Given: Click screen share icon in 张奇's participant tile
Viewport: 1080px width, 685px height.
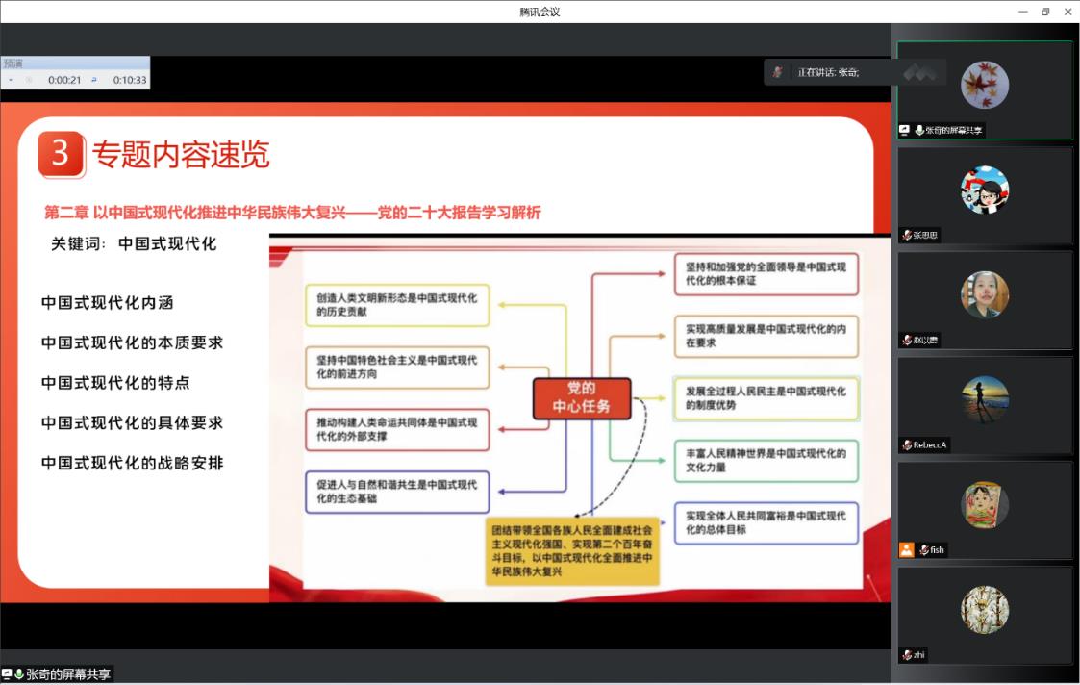Looking at the screenshot, I should click(x=904, y=130).
